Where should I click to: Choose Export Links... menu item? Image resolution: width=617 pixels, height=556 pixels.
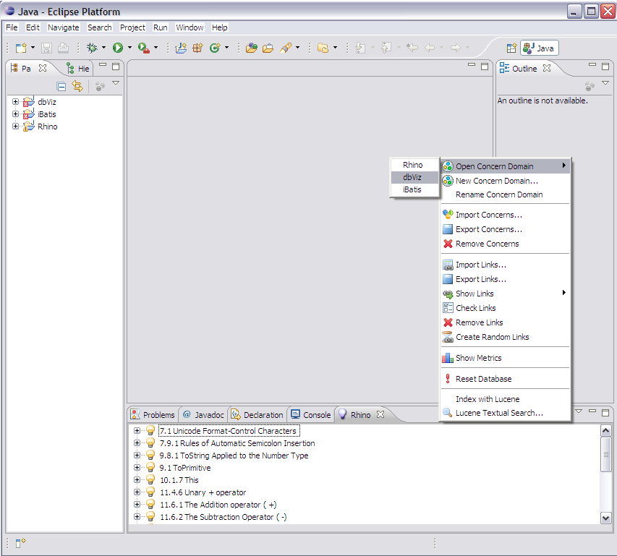click(506, 279)
